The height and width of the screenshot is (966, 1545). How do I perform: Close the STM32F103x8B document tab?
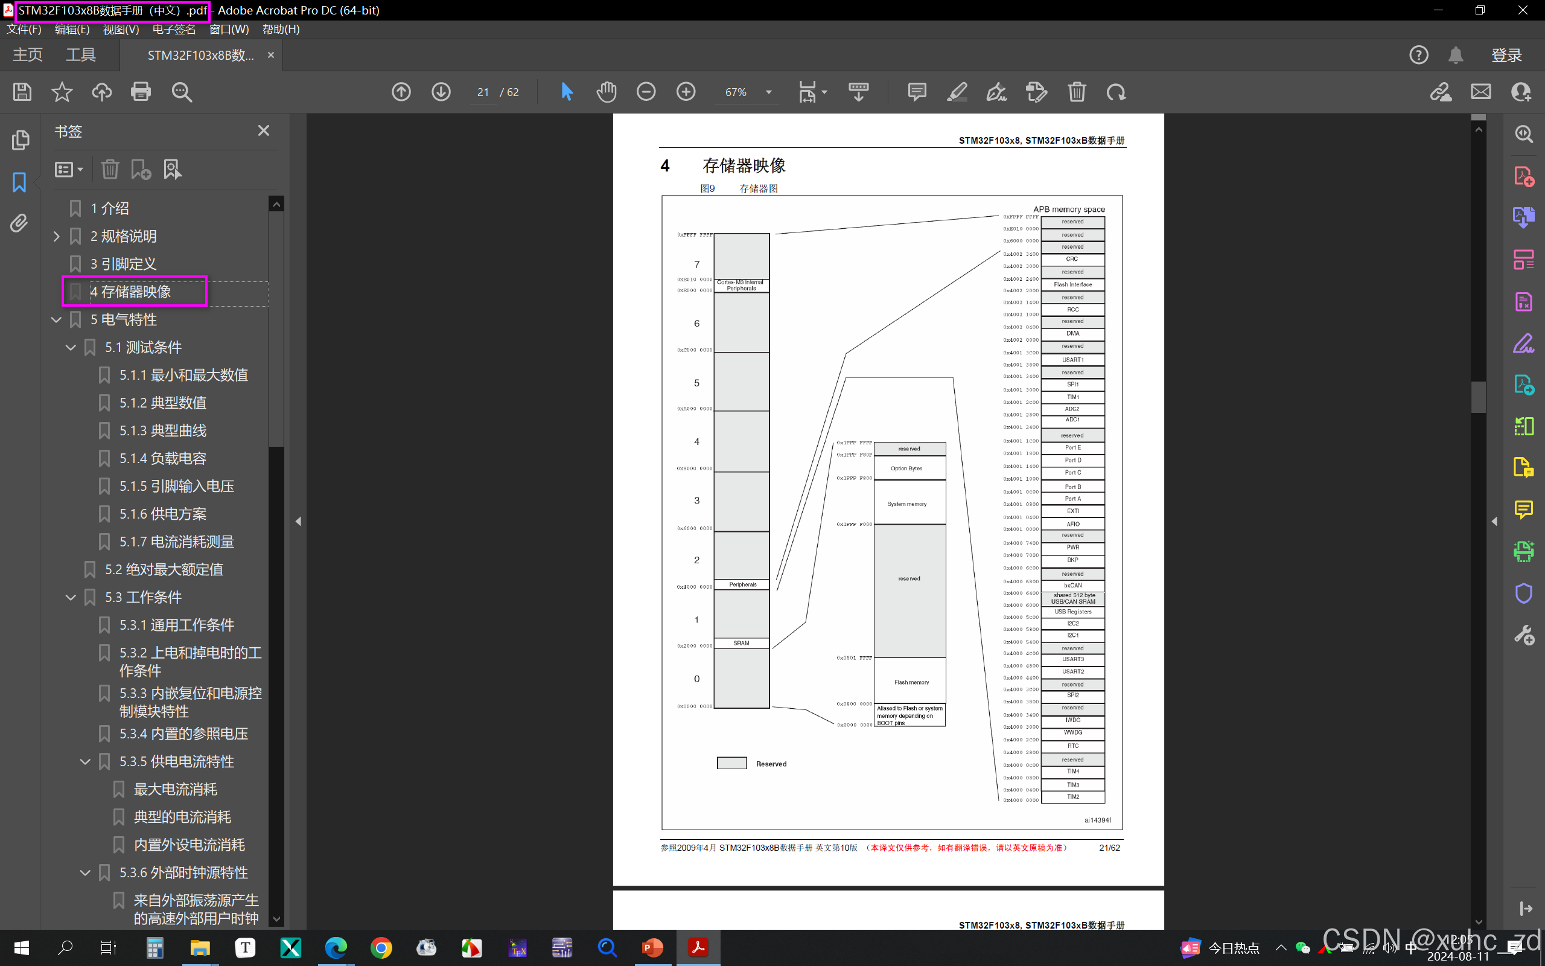tap(271, 55)
